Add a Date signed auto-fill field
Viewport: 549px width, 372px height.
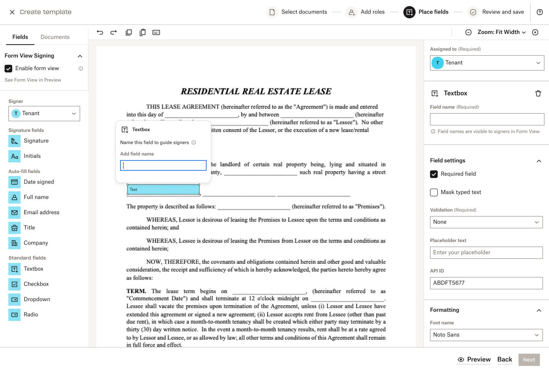[x=14, y=182]
